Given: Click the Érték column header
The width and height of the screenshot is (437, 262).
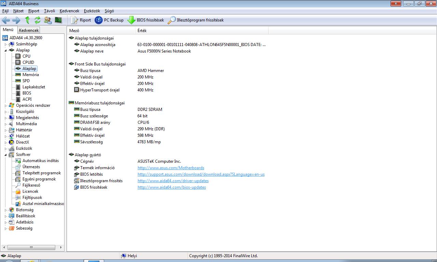Looking at the screenshot, I should (202, 31).
